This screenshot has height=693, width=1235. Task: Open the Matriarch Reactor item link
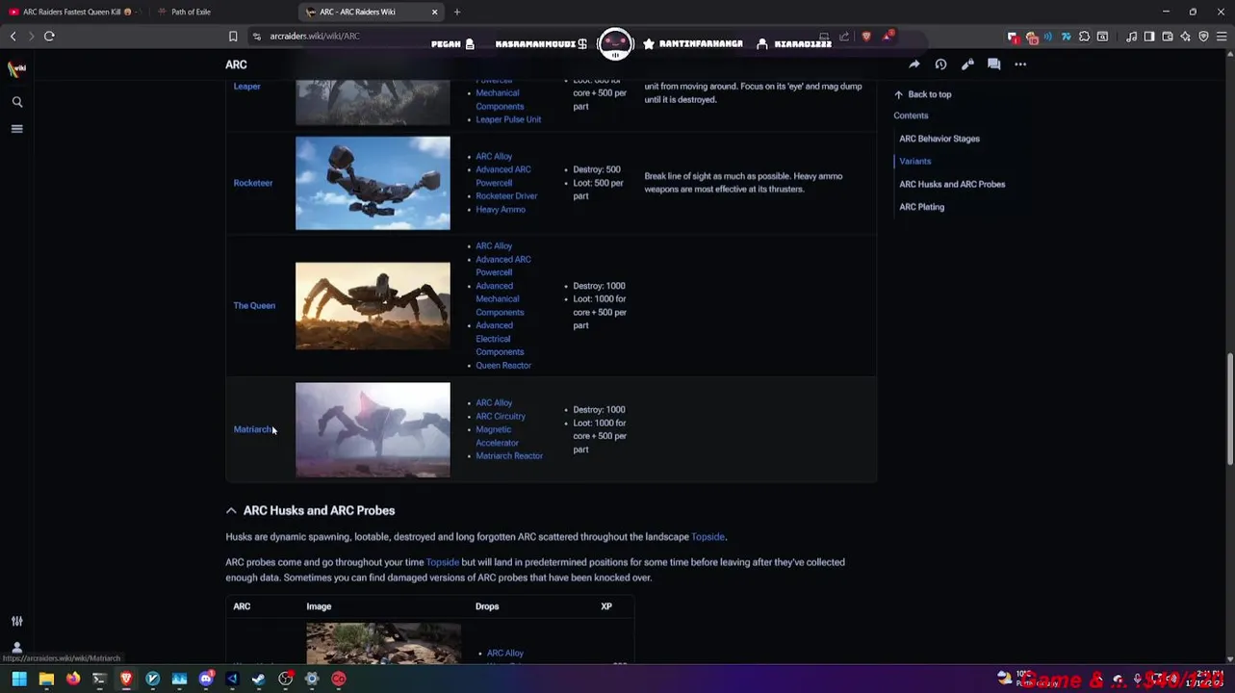509,456
